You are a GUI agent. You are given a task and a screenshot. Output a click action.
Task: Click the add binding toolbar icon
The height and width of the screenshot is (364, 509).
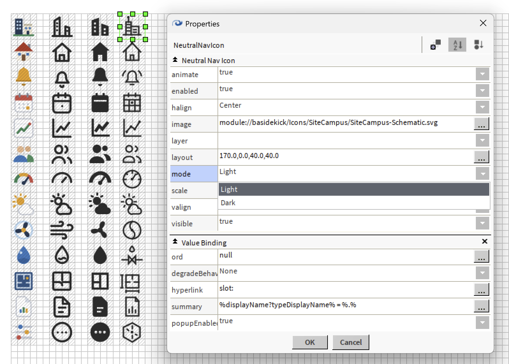436,45
